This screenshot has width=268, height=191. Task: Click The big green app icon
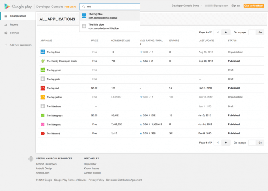[x=43, y=70]
